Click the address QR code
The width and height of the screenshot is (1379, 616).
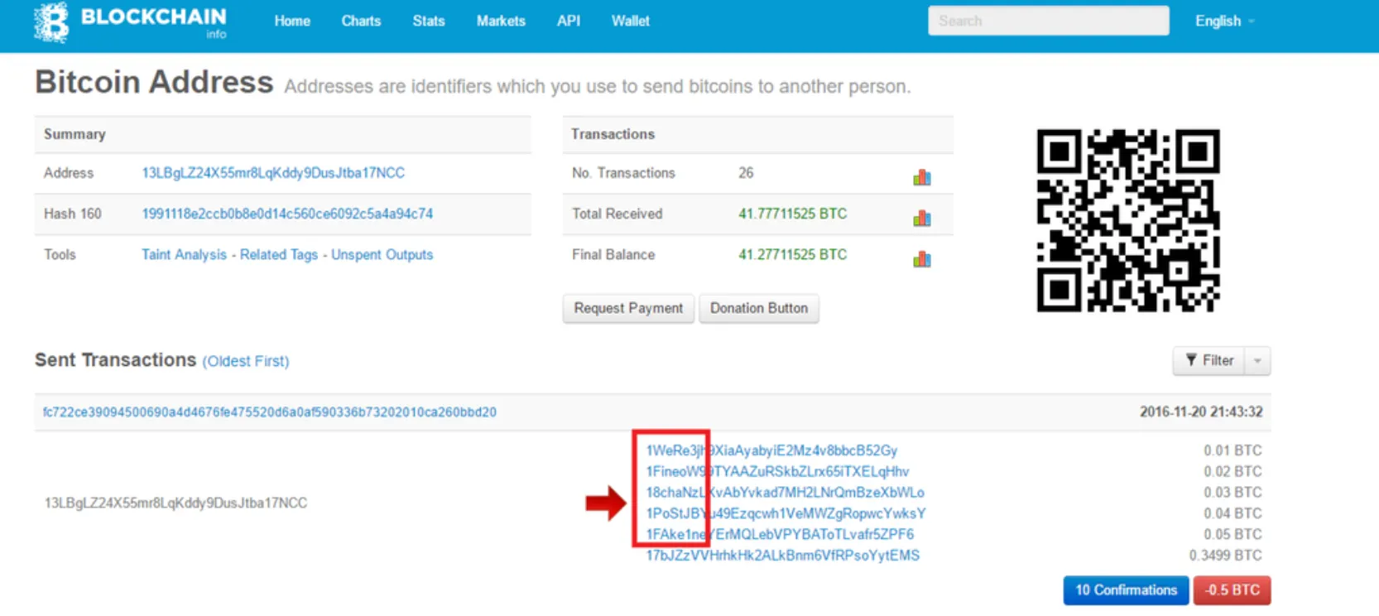[x=1127, y=220]
